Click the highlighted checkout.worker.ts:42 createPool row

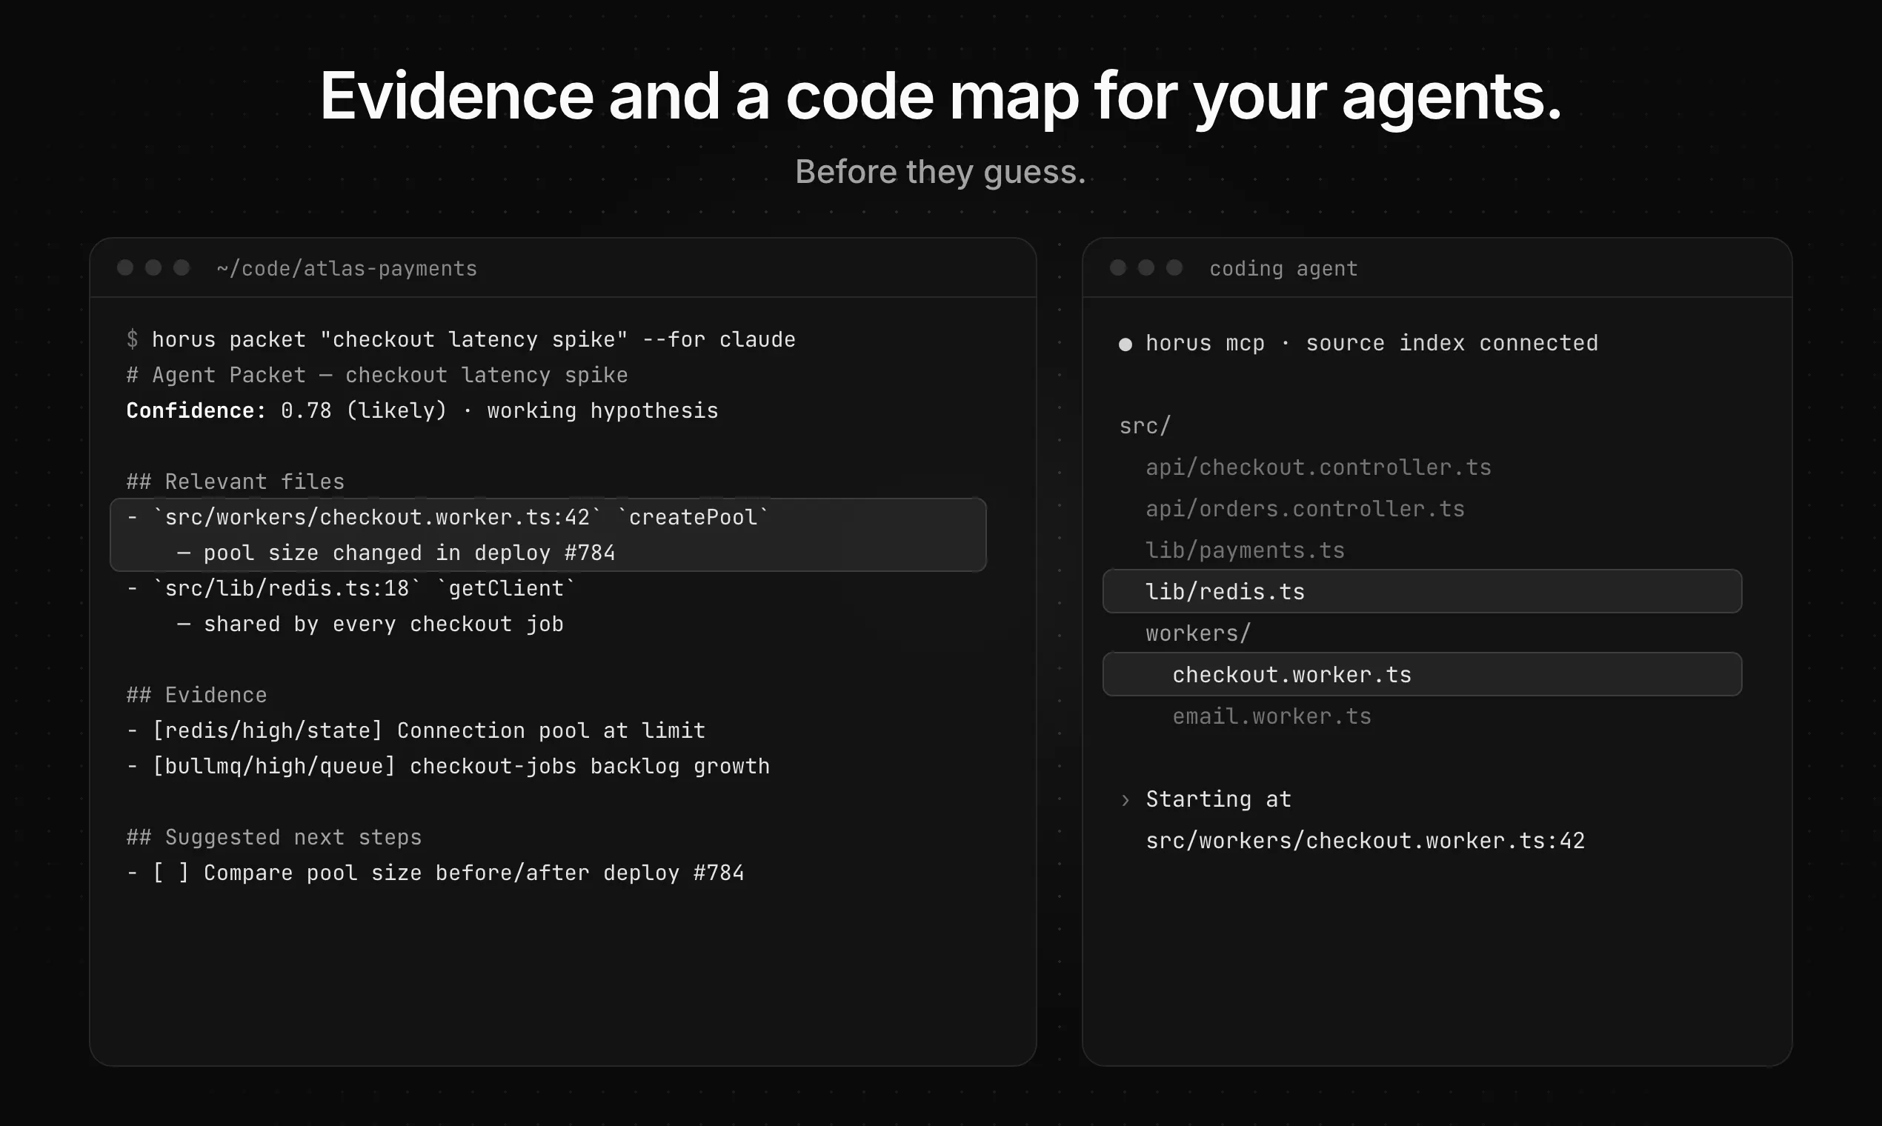point(548,535)
